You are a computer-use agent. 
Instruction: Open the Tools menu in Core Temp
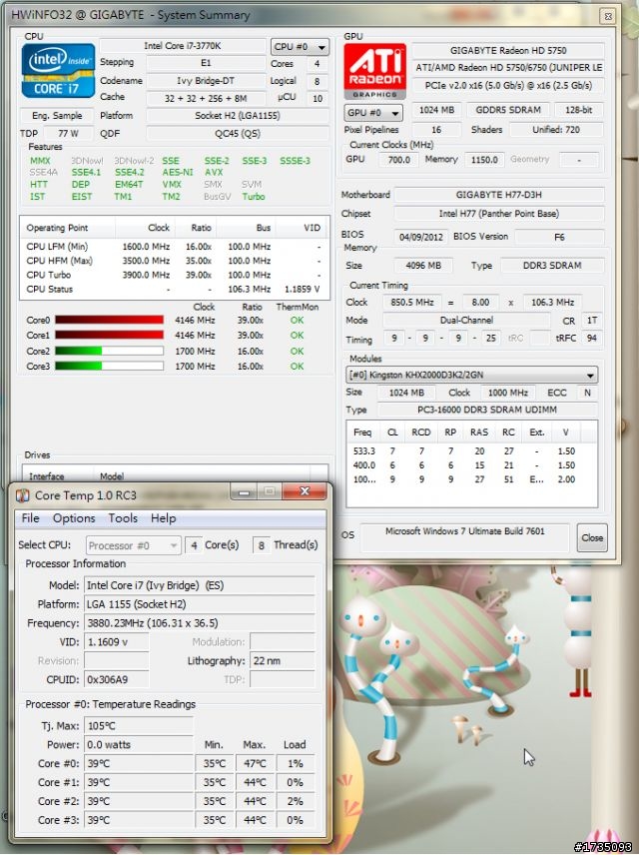pos(123,518)
